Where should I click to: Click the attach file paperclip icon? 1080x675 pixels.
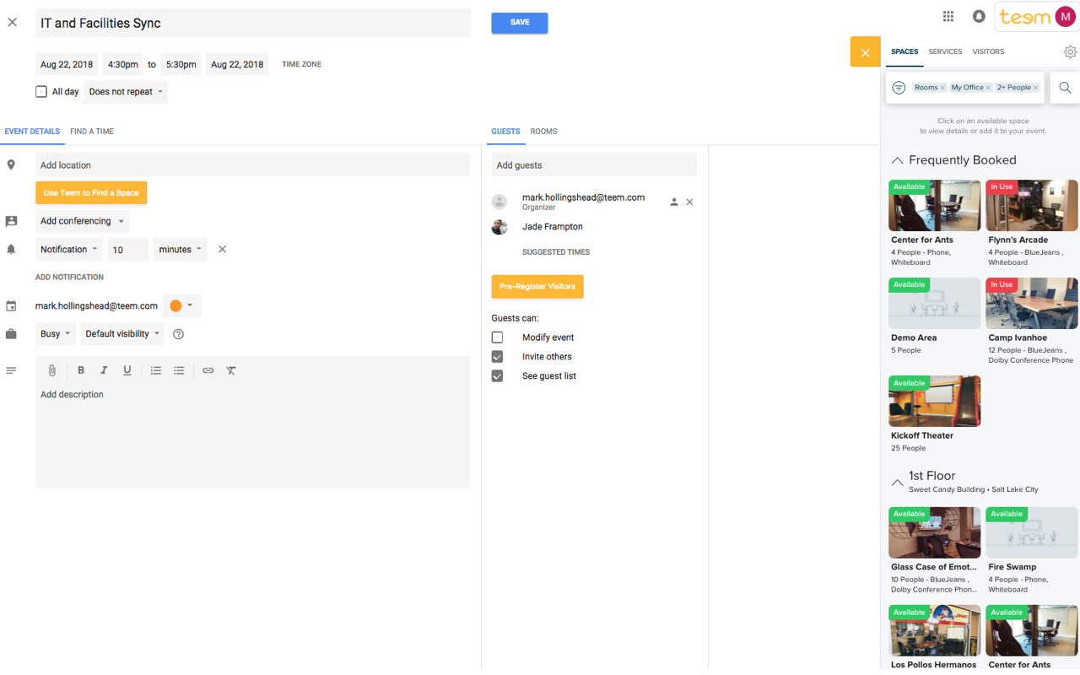point(51,370)
